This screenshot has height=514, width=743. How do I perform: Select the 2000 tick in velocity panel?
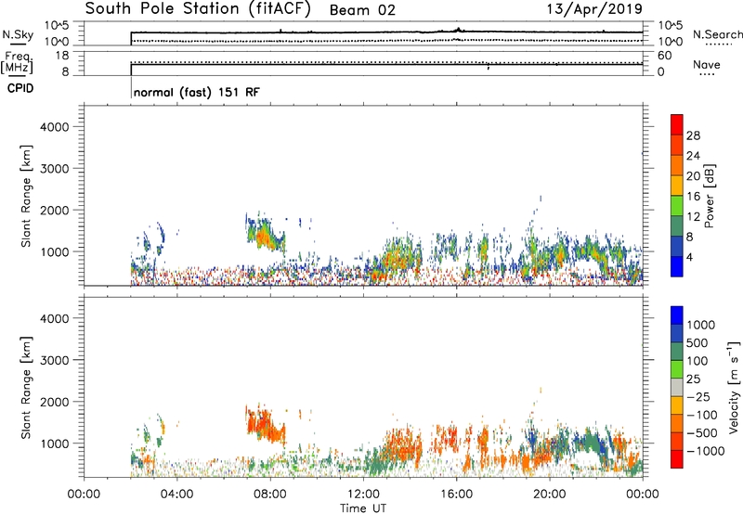[55, 402]
